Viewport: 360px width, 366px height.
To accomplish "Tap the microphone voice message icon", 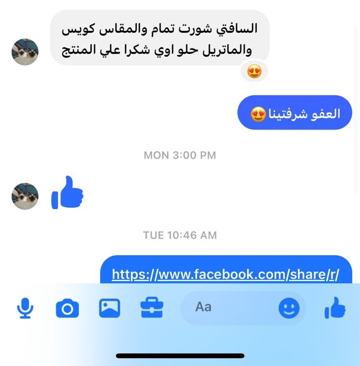I will [25, 308].
